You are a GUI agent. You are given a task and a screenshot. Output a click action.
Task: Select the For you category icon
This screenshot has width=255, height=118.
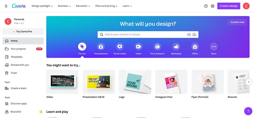click(x=82, y=47)
